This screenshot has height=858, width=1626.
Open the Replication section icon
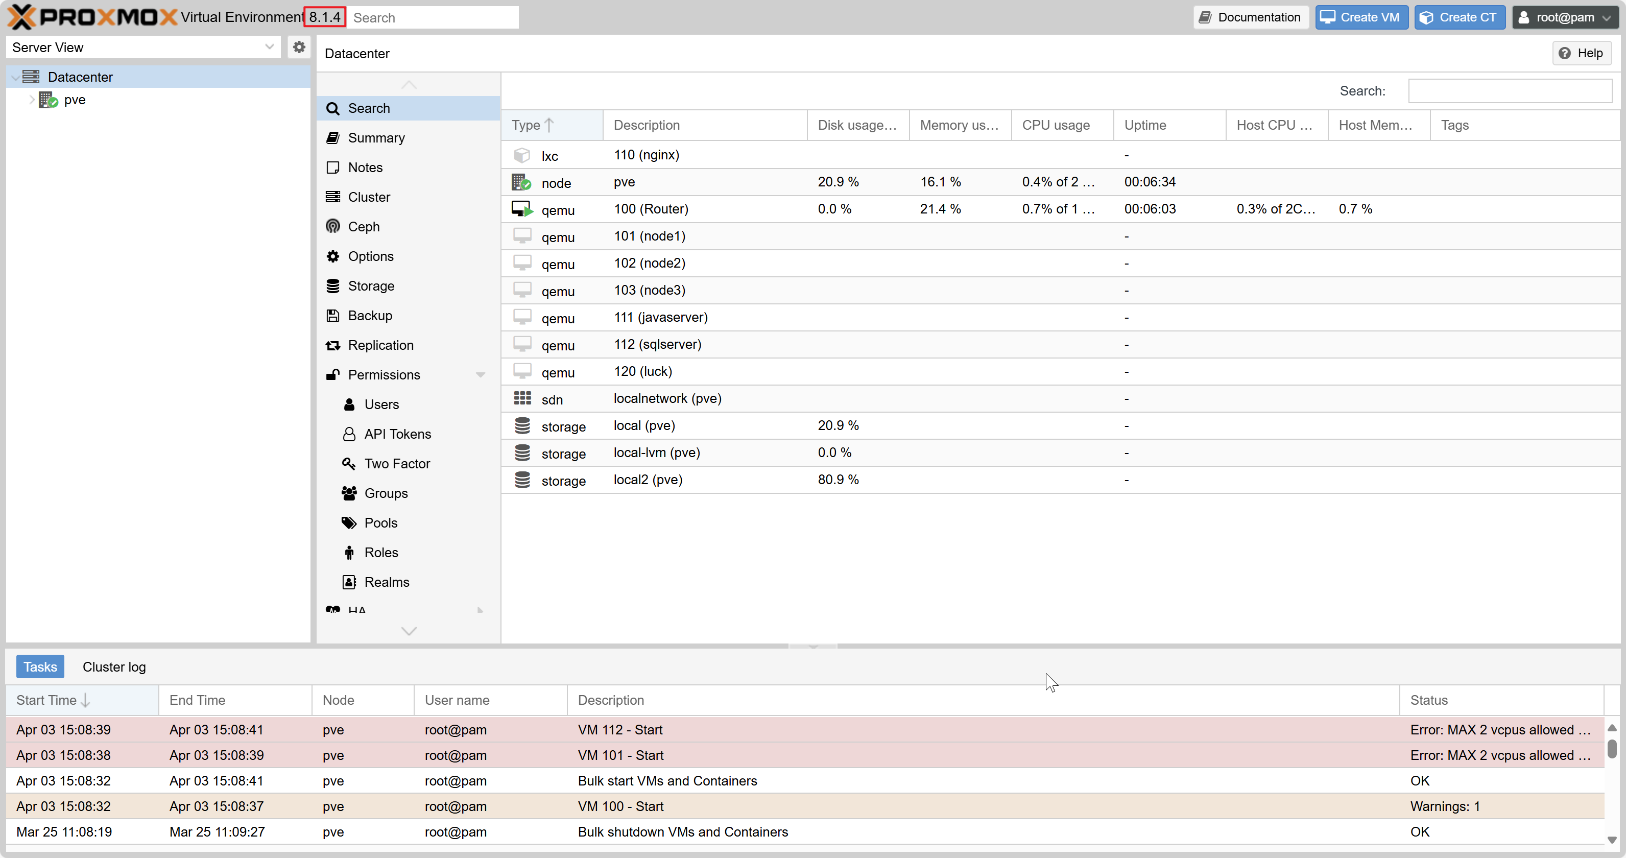332,345
